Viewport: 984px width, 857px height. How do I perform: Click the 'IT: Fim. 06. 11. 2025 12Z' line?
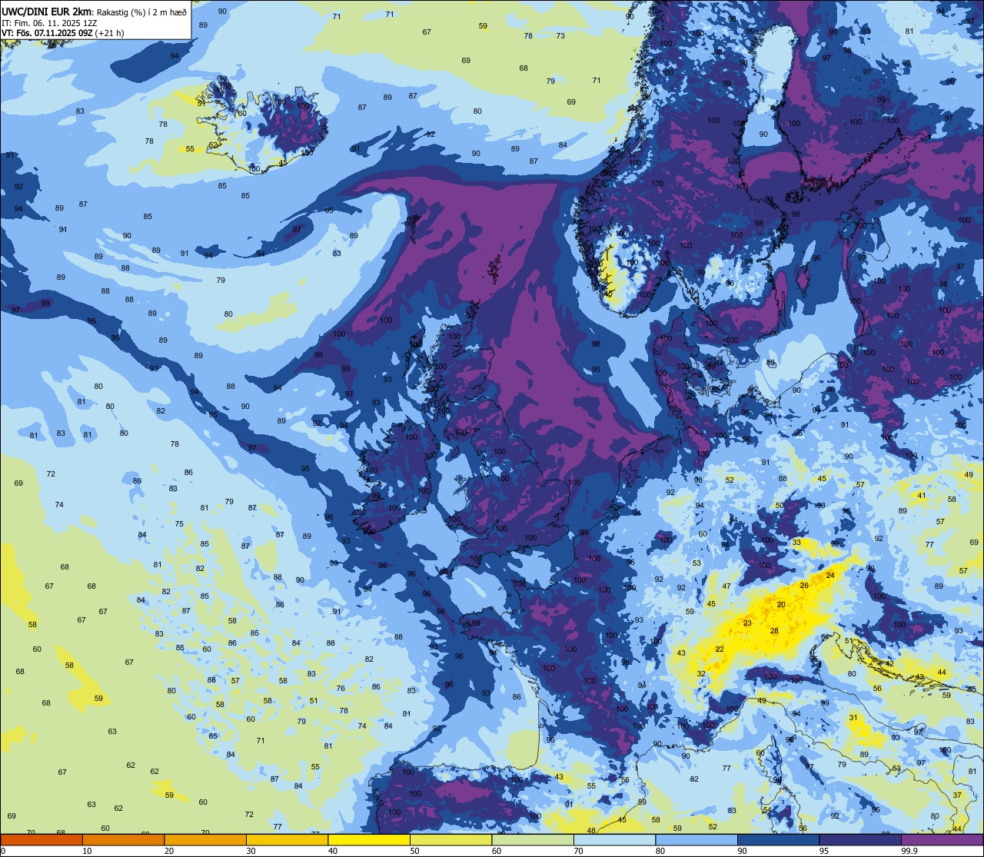click(x=48, y=22)
